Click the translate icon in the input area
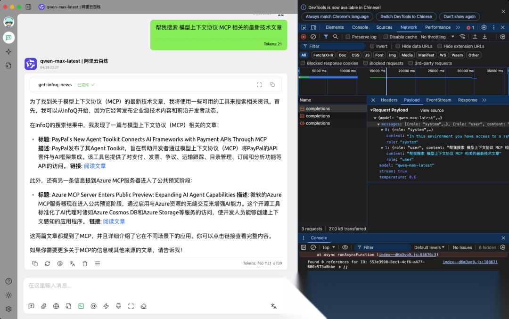The height and width of the screenshot is (319, 509). pyautogui.click(x=274, y=306)
